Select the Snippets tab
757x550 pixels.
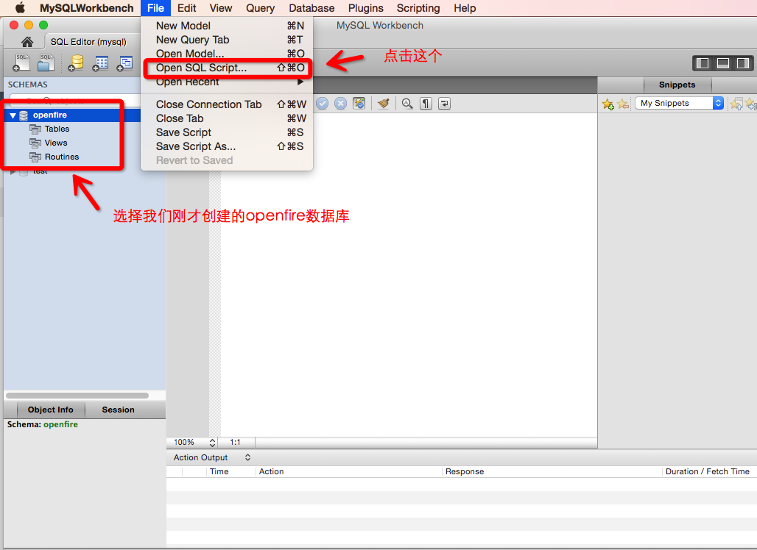[677, 85]
